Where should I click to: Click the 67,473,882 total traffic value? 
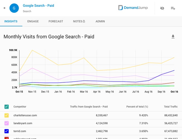(x=171, y=131)
